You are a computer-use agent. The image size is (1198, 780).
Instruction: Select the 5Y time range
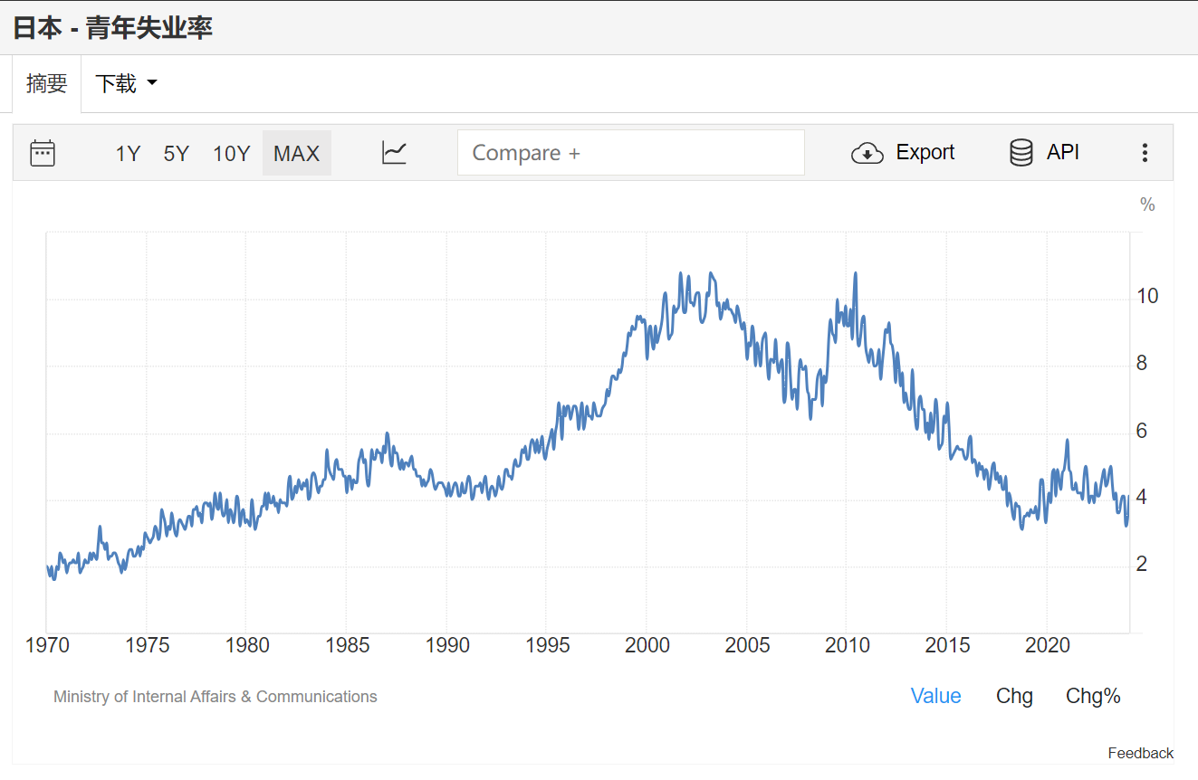[x=176, y=153]
